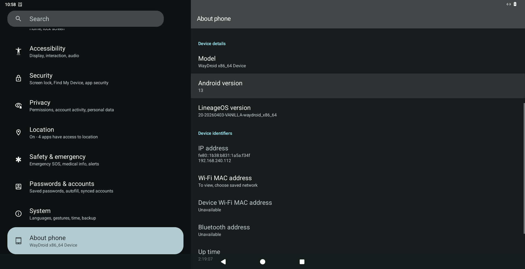The width and height of the screenshot is (525, 269).
Task: Tap the Android version entry
Action: tap(358, 86)
